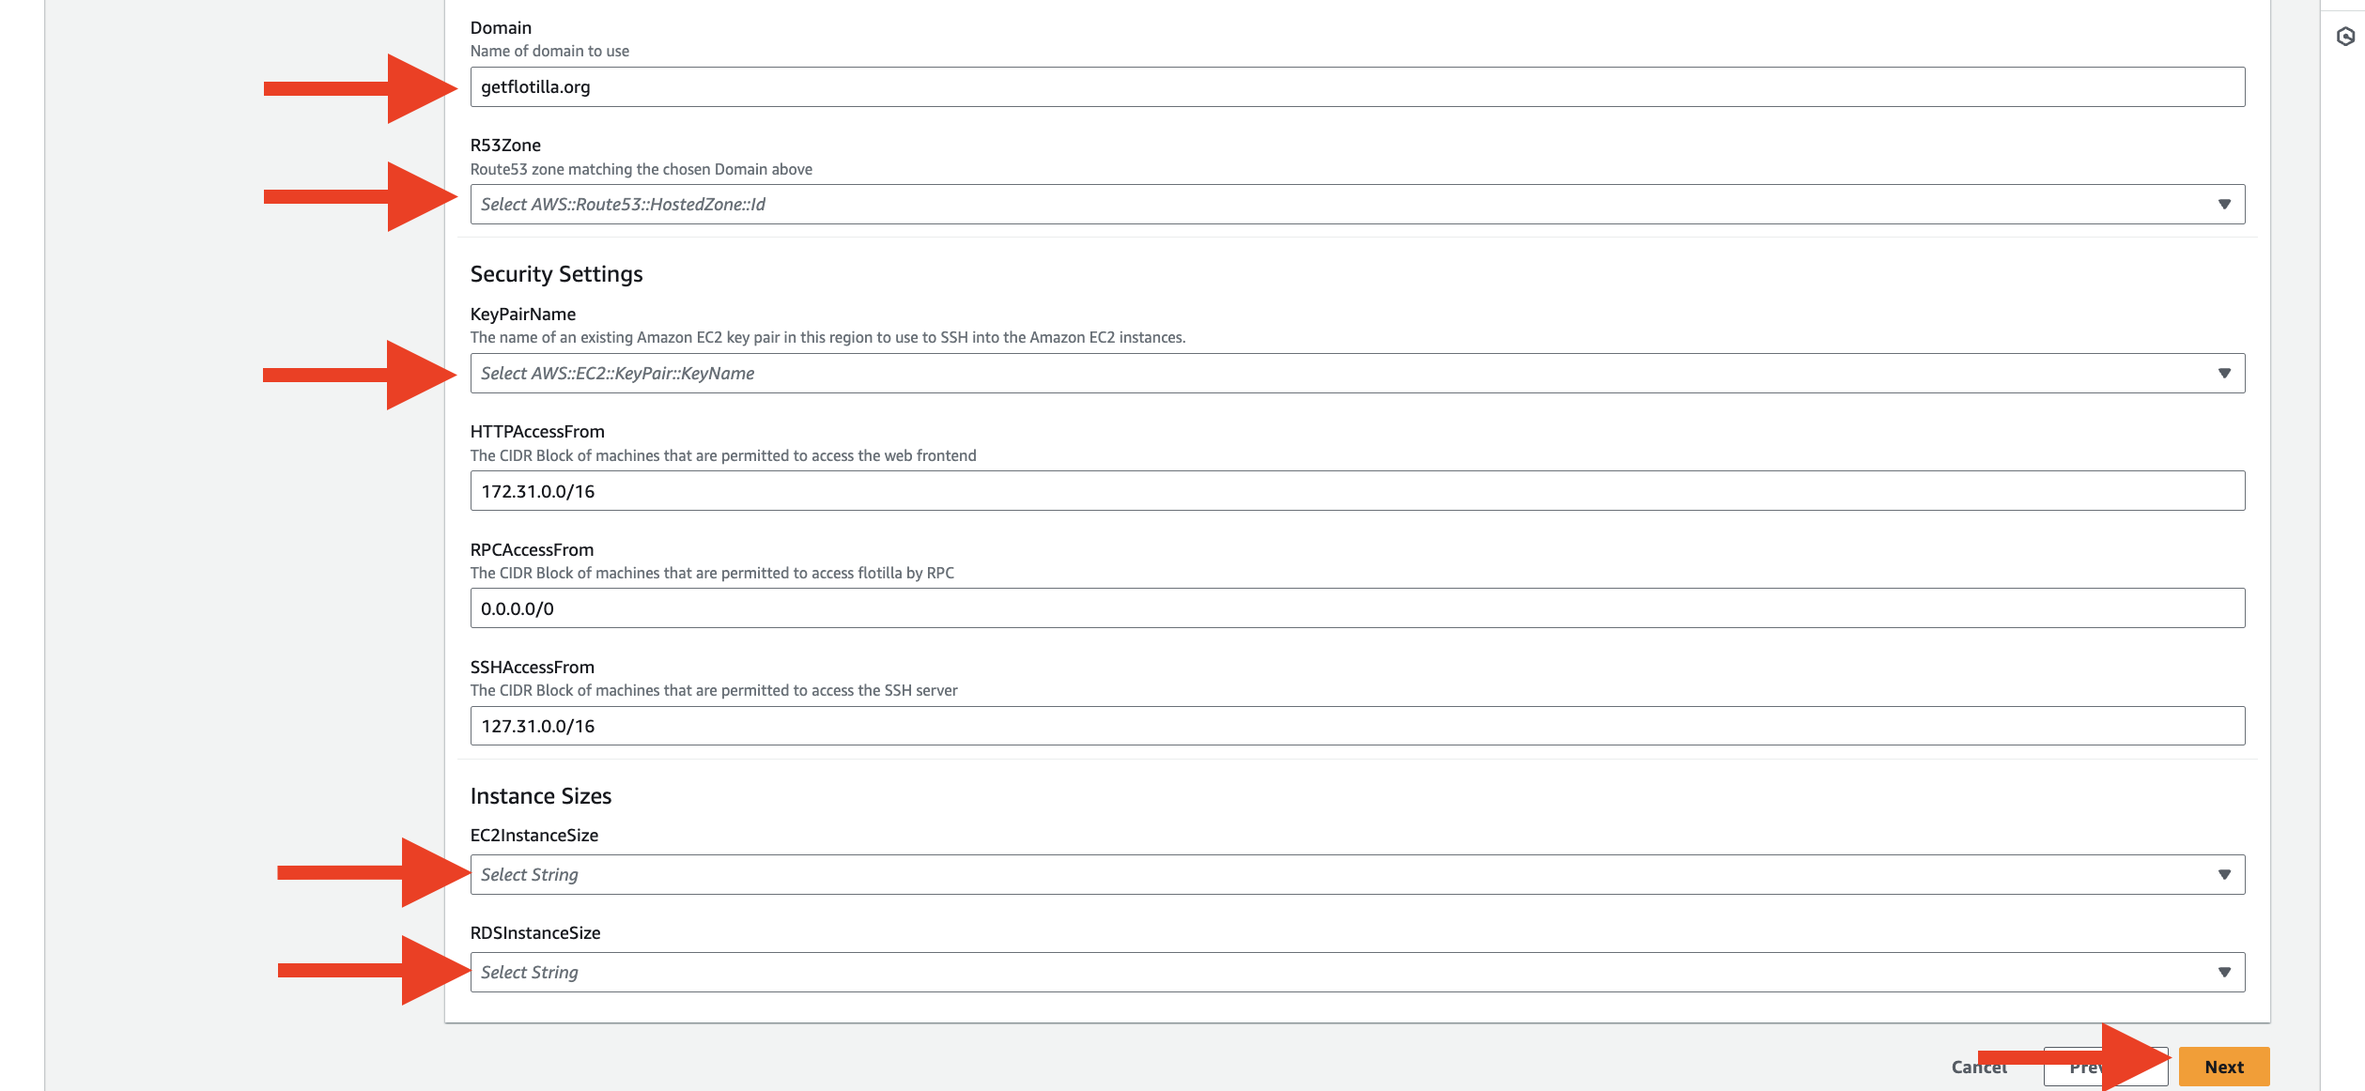2365x1091 pixels.
Task: Open the KeyPairName selection dropdown
Action: (1357, 374)
